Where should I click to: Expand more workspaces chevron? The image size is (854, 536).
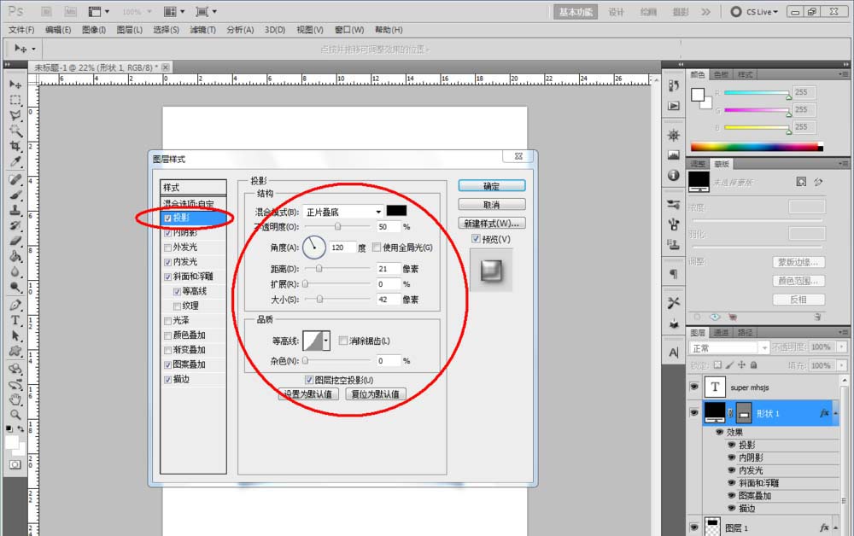706,11
